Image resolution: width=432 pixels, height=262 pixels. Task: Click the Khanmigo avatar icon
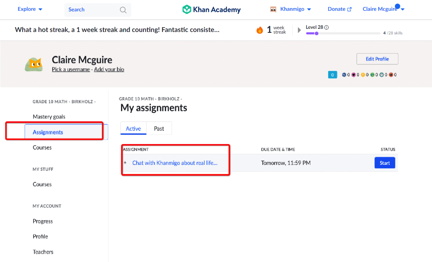(x=273, y=9)
